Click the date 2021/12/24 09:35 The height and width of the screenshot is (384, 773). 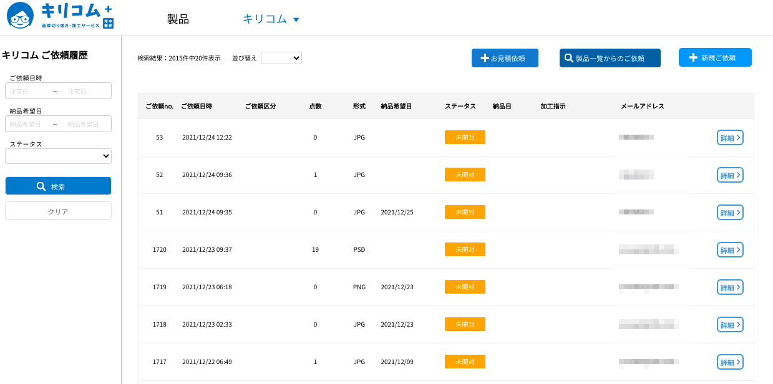pyautogui.click(x=207, y=212)
